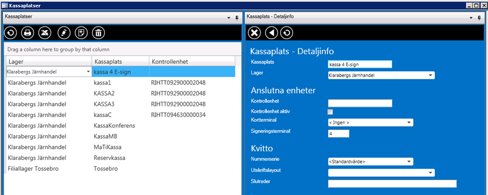The height and width of the screenshot is (195, 488).
Task: Select the KassaKonferens row
Action: click(x=120, y=126)
